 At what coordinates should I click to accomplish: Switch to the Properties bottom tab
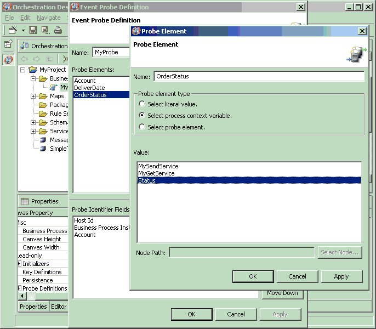coord(33,307)
